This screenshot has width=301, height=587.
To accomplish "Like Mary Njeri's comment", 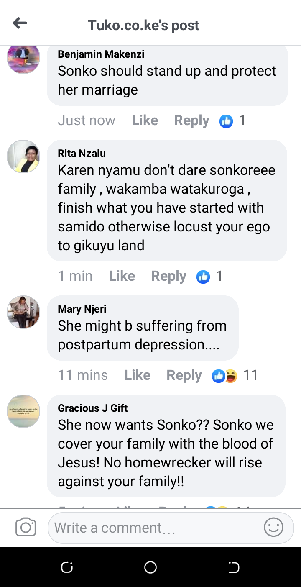I will click(x=137, y=375).
